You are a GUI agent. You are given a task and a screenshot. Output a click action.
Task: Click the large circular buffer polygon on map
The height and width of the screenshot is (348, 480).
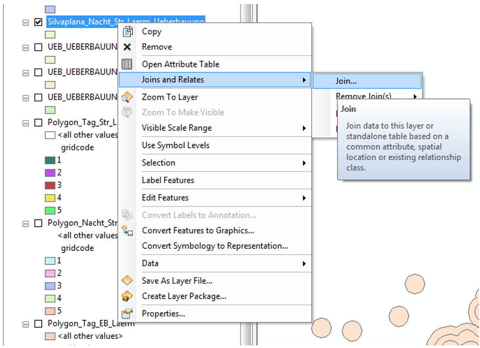coord(414,284)
